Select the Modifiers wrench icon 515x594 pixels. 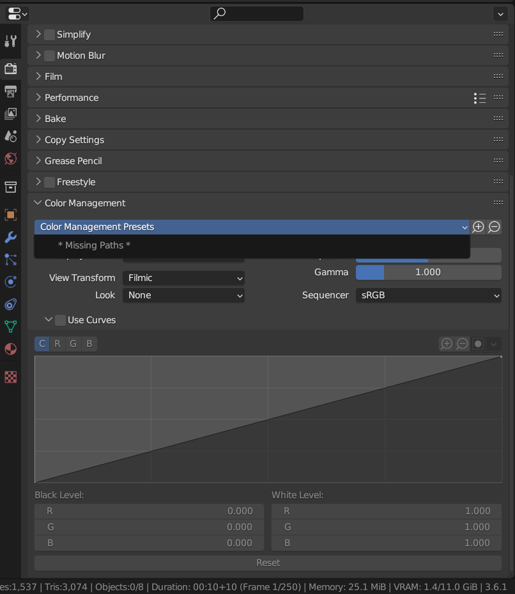(x=10, y=238)
